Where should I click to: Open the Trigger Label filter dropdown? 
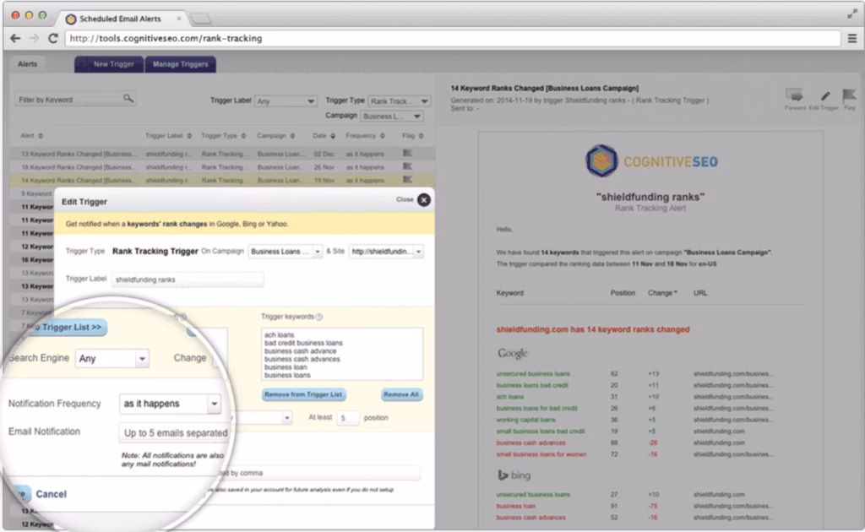(x=285, y=100)
